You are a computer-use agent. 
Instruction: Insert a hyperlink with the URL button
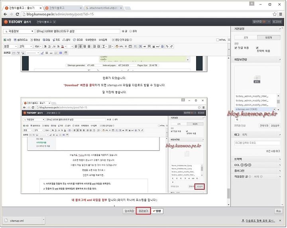click(121, 47)
